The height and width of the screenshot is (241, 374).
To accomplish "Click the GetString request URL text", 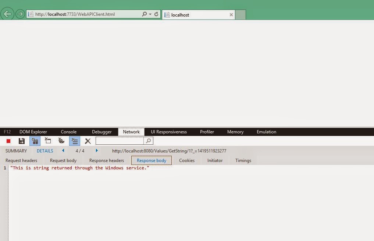I will 169,151.
